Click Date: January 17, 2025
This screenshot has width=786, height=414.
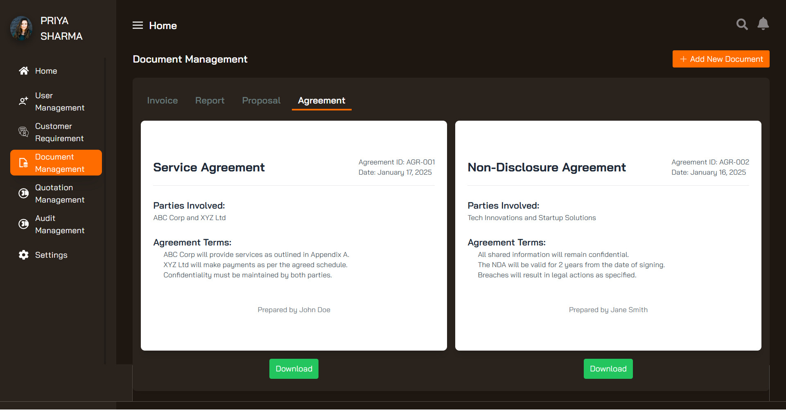point(395,172)
